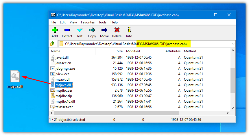Click the green Add plus icon

[55, 30]
